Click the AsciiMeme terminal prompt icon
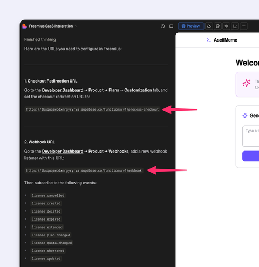The image size is (259, 267). click(x=209, y=40)
